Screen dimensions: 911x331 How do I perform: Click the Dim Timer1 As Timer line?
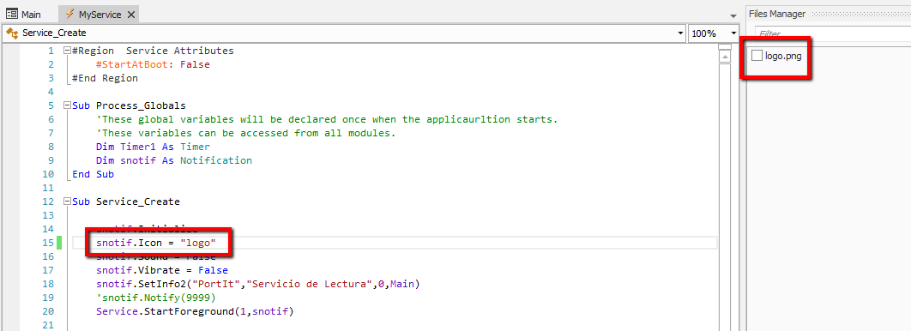pos(153,147)
